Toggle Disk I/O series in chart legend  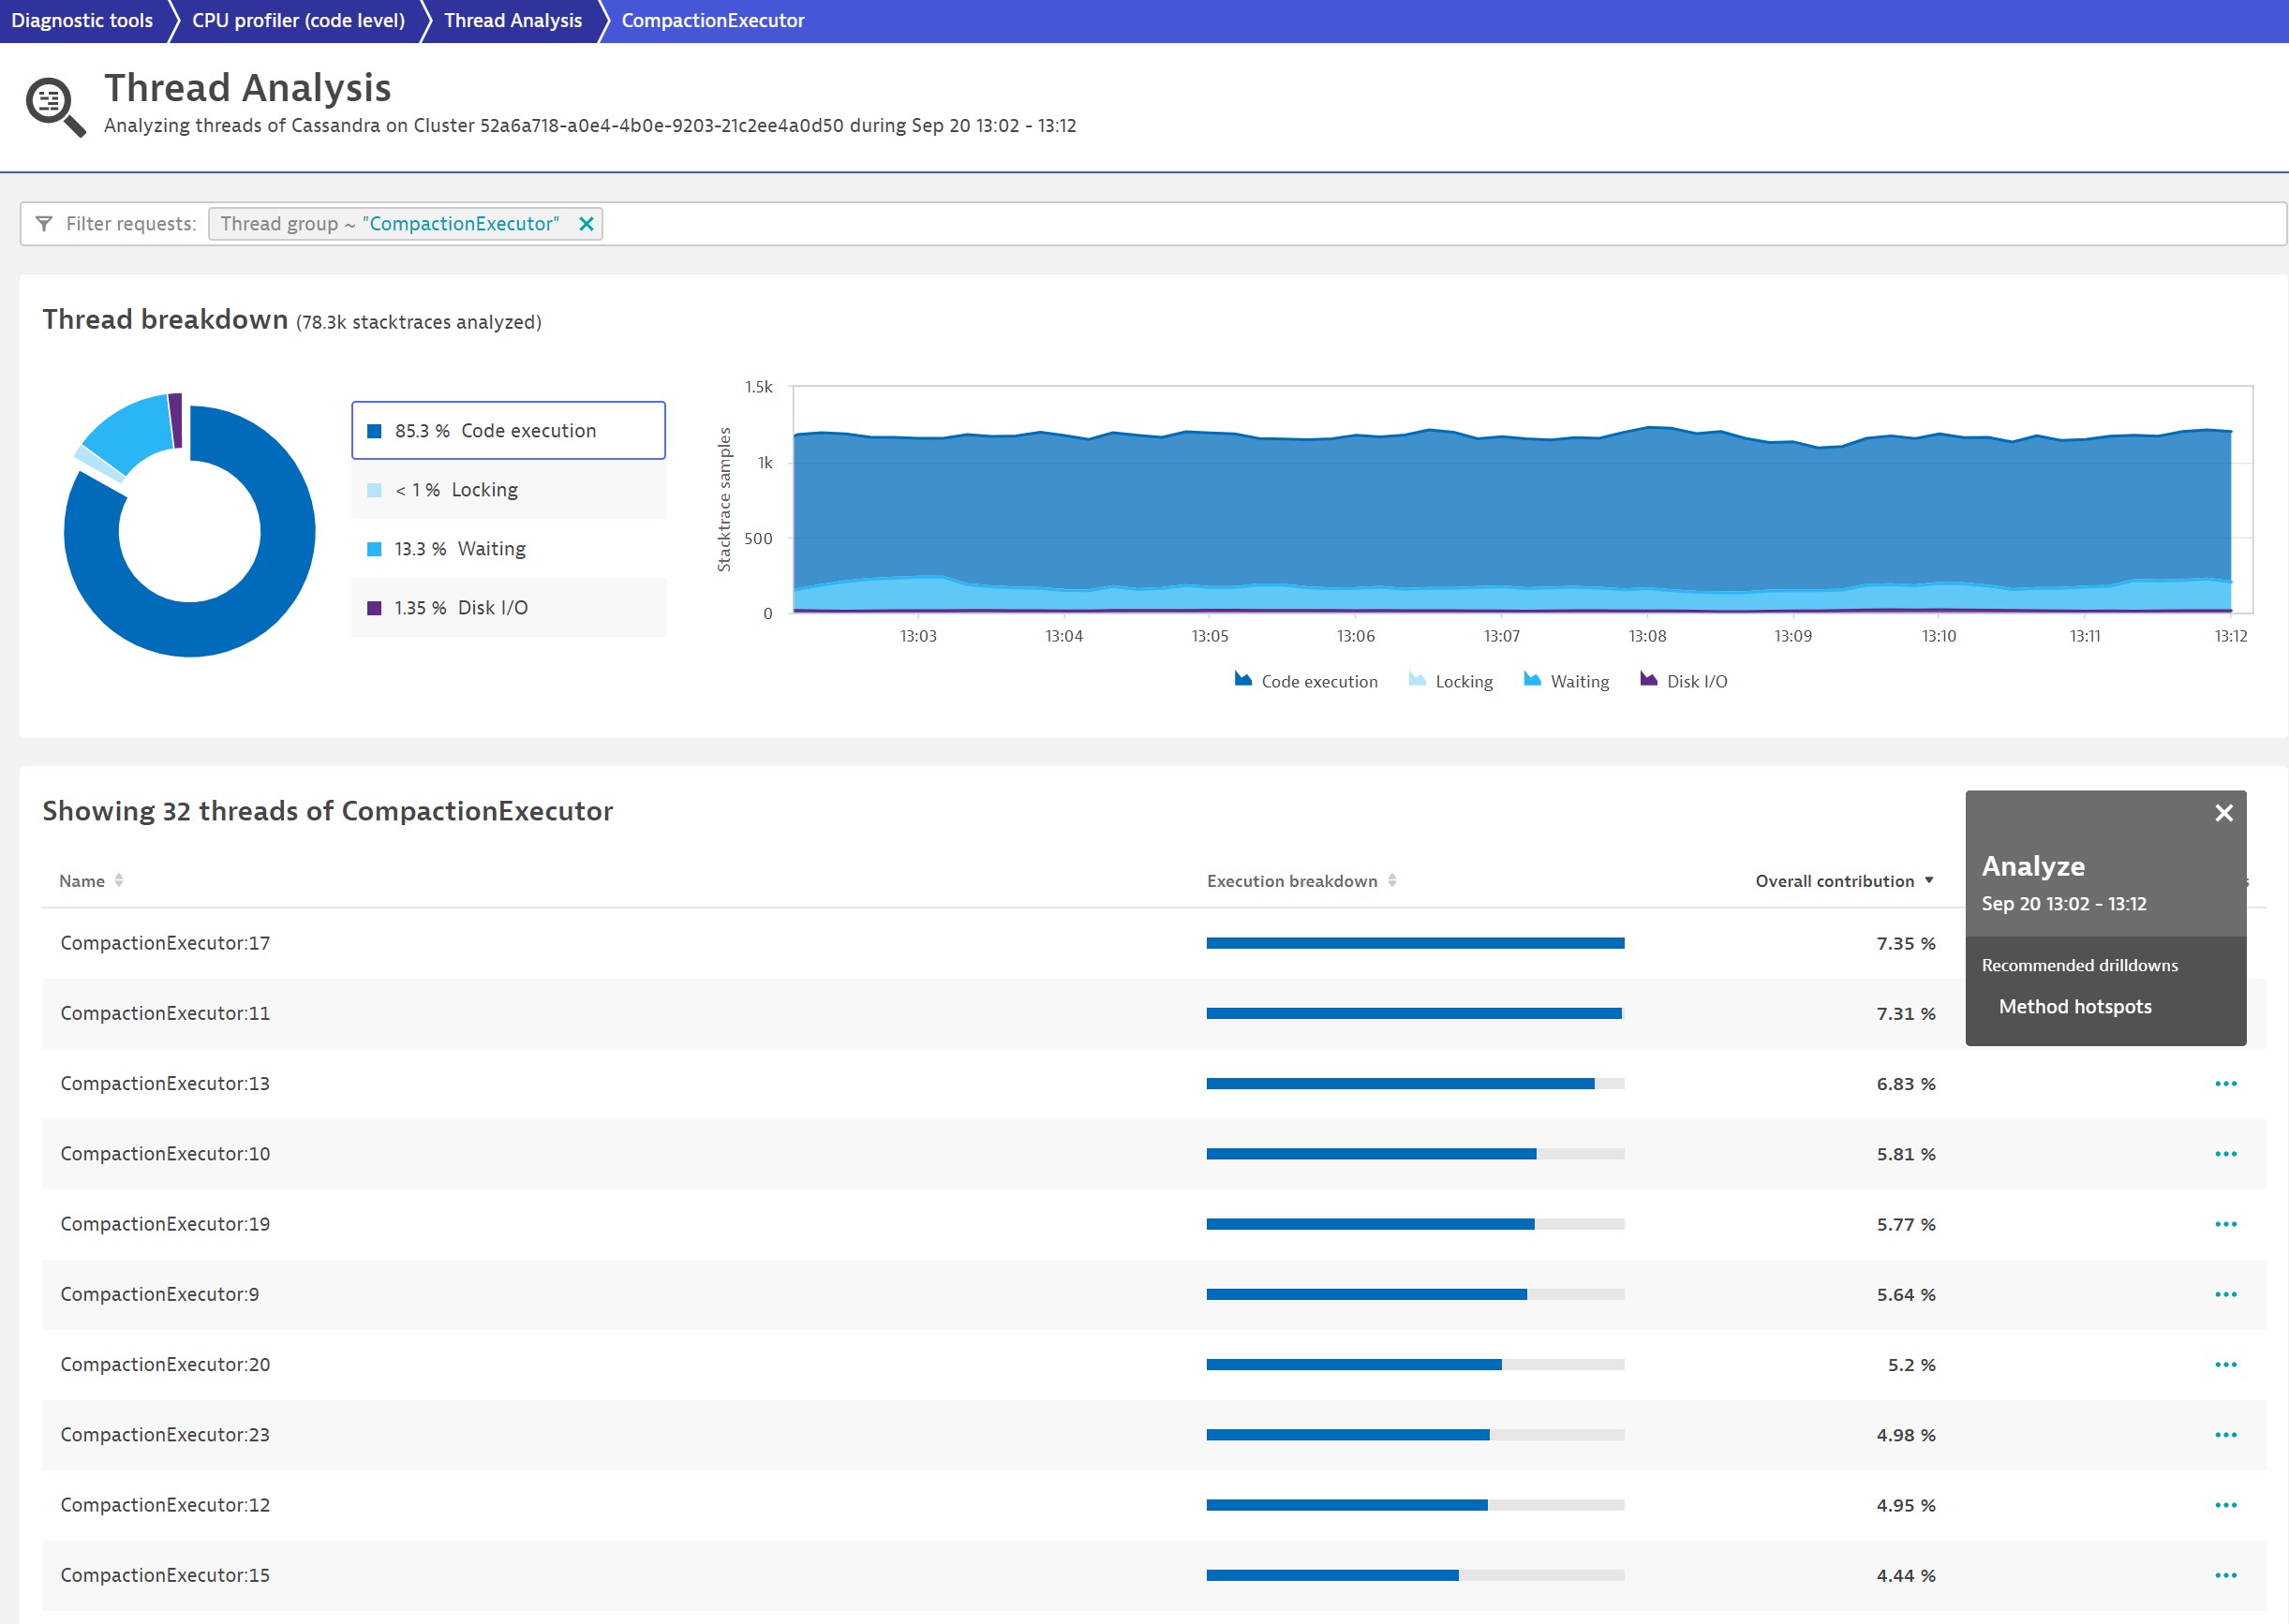[1684, 681]
